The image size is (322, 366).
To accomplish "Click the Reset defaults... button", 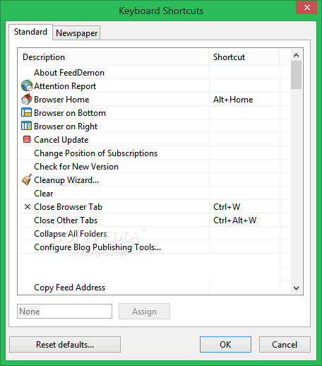I will (65, 345).
